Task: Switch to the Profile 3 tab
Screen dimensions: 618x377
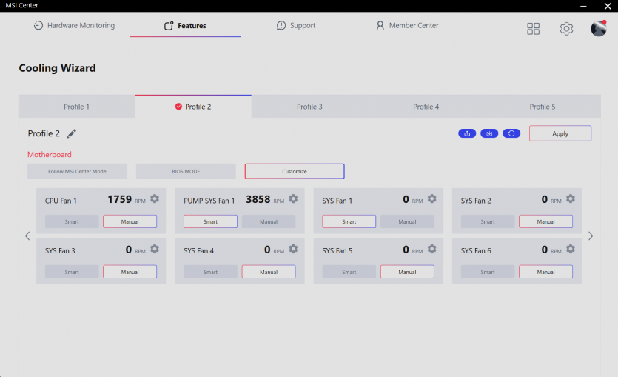Action: click(x=309, y=107)
